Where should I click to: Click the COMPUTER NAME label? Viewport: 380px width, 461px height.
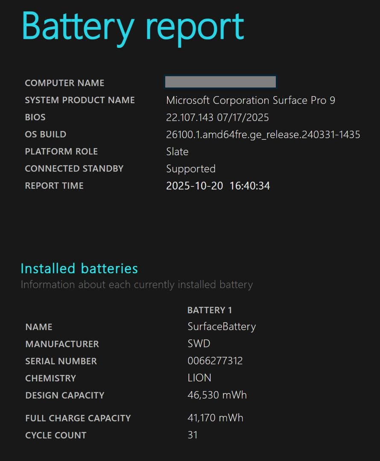pyautogui.click(x=64, y=83)
